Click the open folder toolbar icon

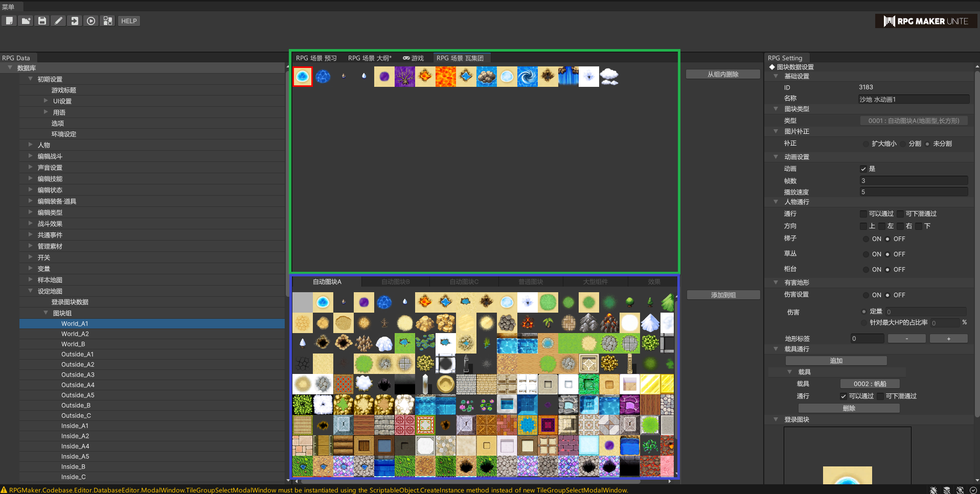pos(26,21)
